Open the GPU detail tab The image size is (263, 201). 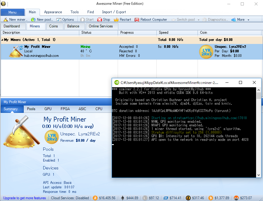(x=48, y=109)
